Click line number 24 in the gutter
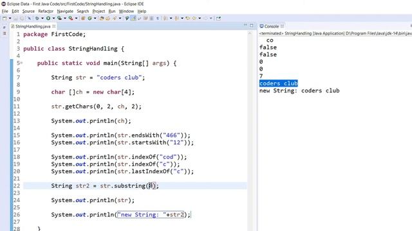Image resolution: width=412 pixels, height=231 pixels. point(17,200)
